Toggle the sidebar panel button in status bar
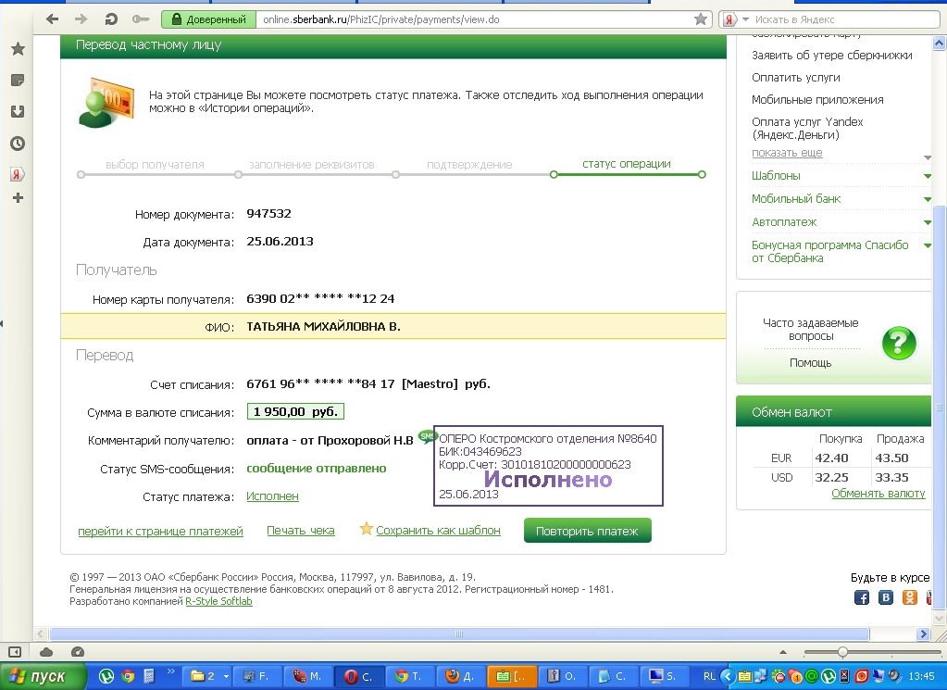The width and height of the screenshot is (947, 690). pos(15,652)
